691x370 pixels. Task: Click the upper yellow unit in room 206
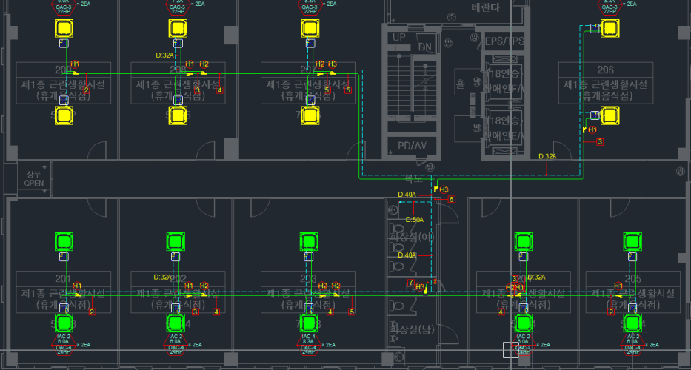[x=610, y=29]
